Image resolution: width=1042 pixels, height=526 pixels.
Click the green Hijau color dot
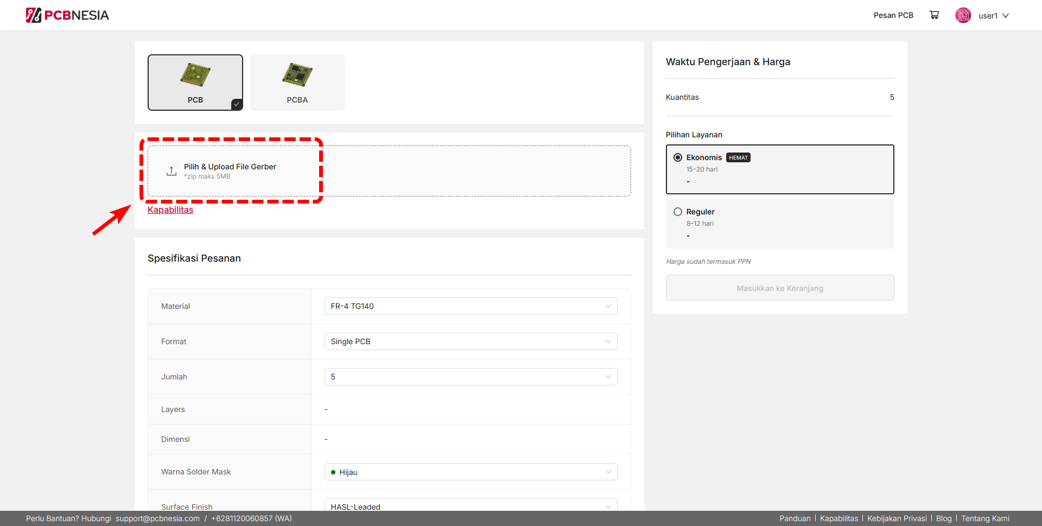[x=333, y=472]
